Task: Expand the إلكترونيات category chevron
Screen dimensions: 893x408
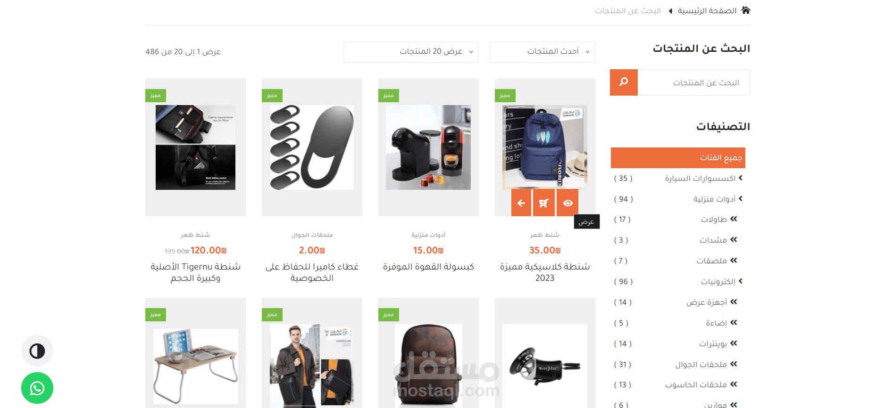Action: tap(741, 281)
